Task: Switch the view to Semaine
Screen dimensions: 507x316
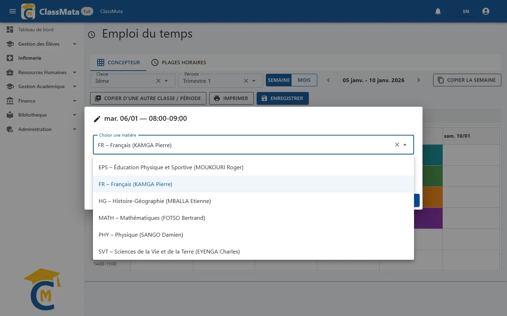Action: 278,80
